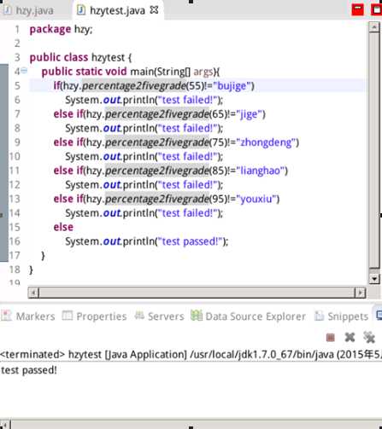Click the closing brace on line 18
Image resolution: width=382 pixels, height=429 pixels.
click(x=31, y=270)
